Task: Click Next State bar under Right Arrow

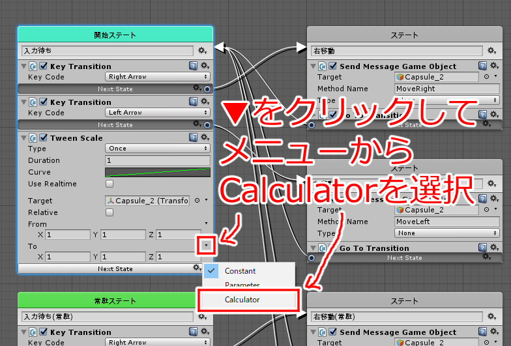Action: (115, 89)
